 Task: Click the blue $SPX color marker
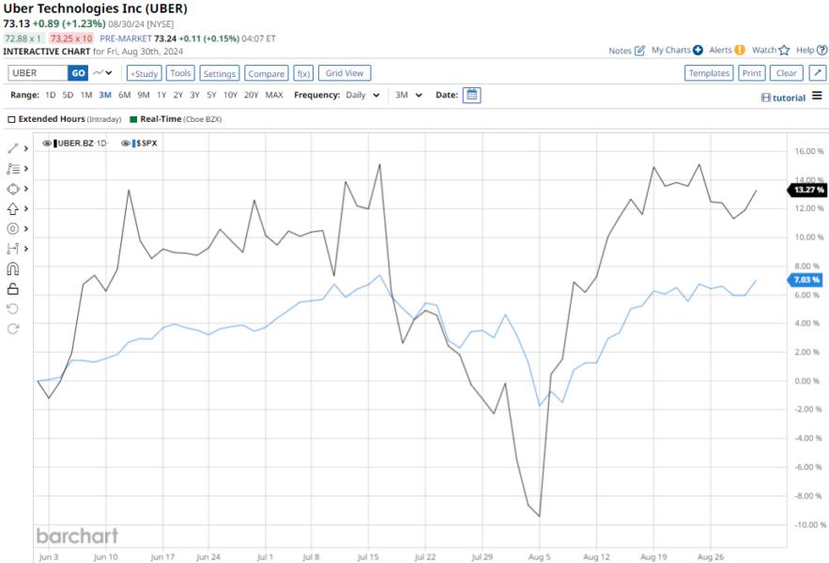pyautogui.click(x=134, y=144)
